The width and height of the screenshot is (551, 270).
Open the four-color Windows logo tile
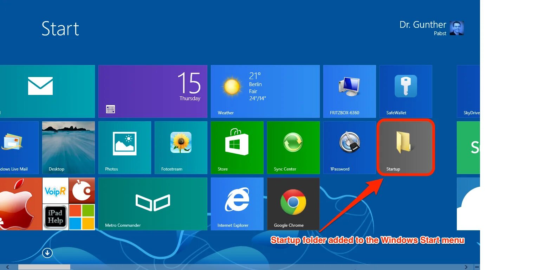tap(82, 217)
